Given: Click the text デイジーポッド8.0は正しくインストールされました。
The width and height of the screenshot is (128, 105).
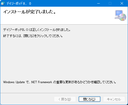Looking at the screenshot, I should pyautogui.click(x=37, y=30).
